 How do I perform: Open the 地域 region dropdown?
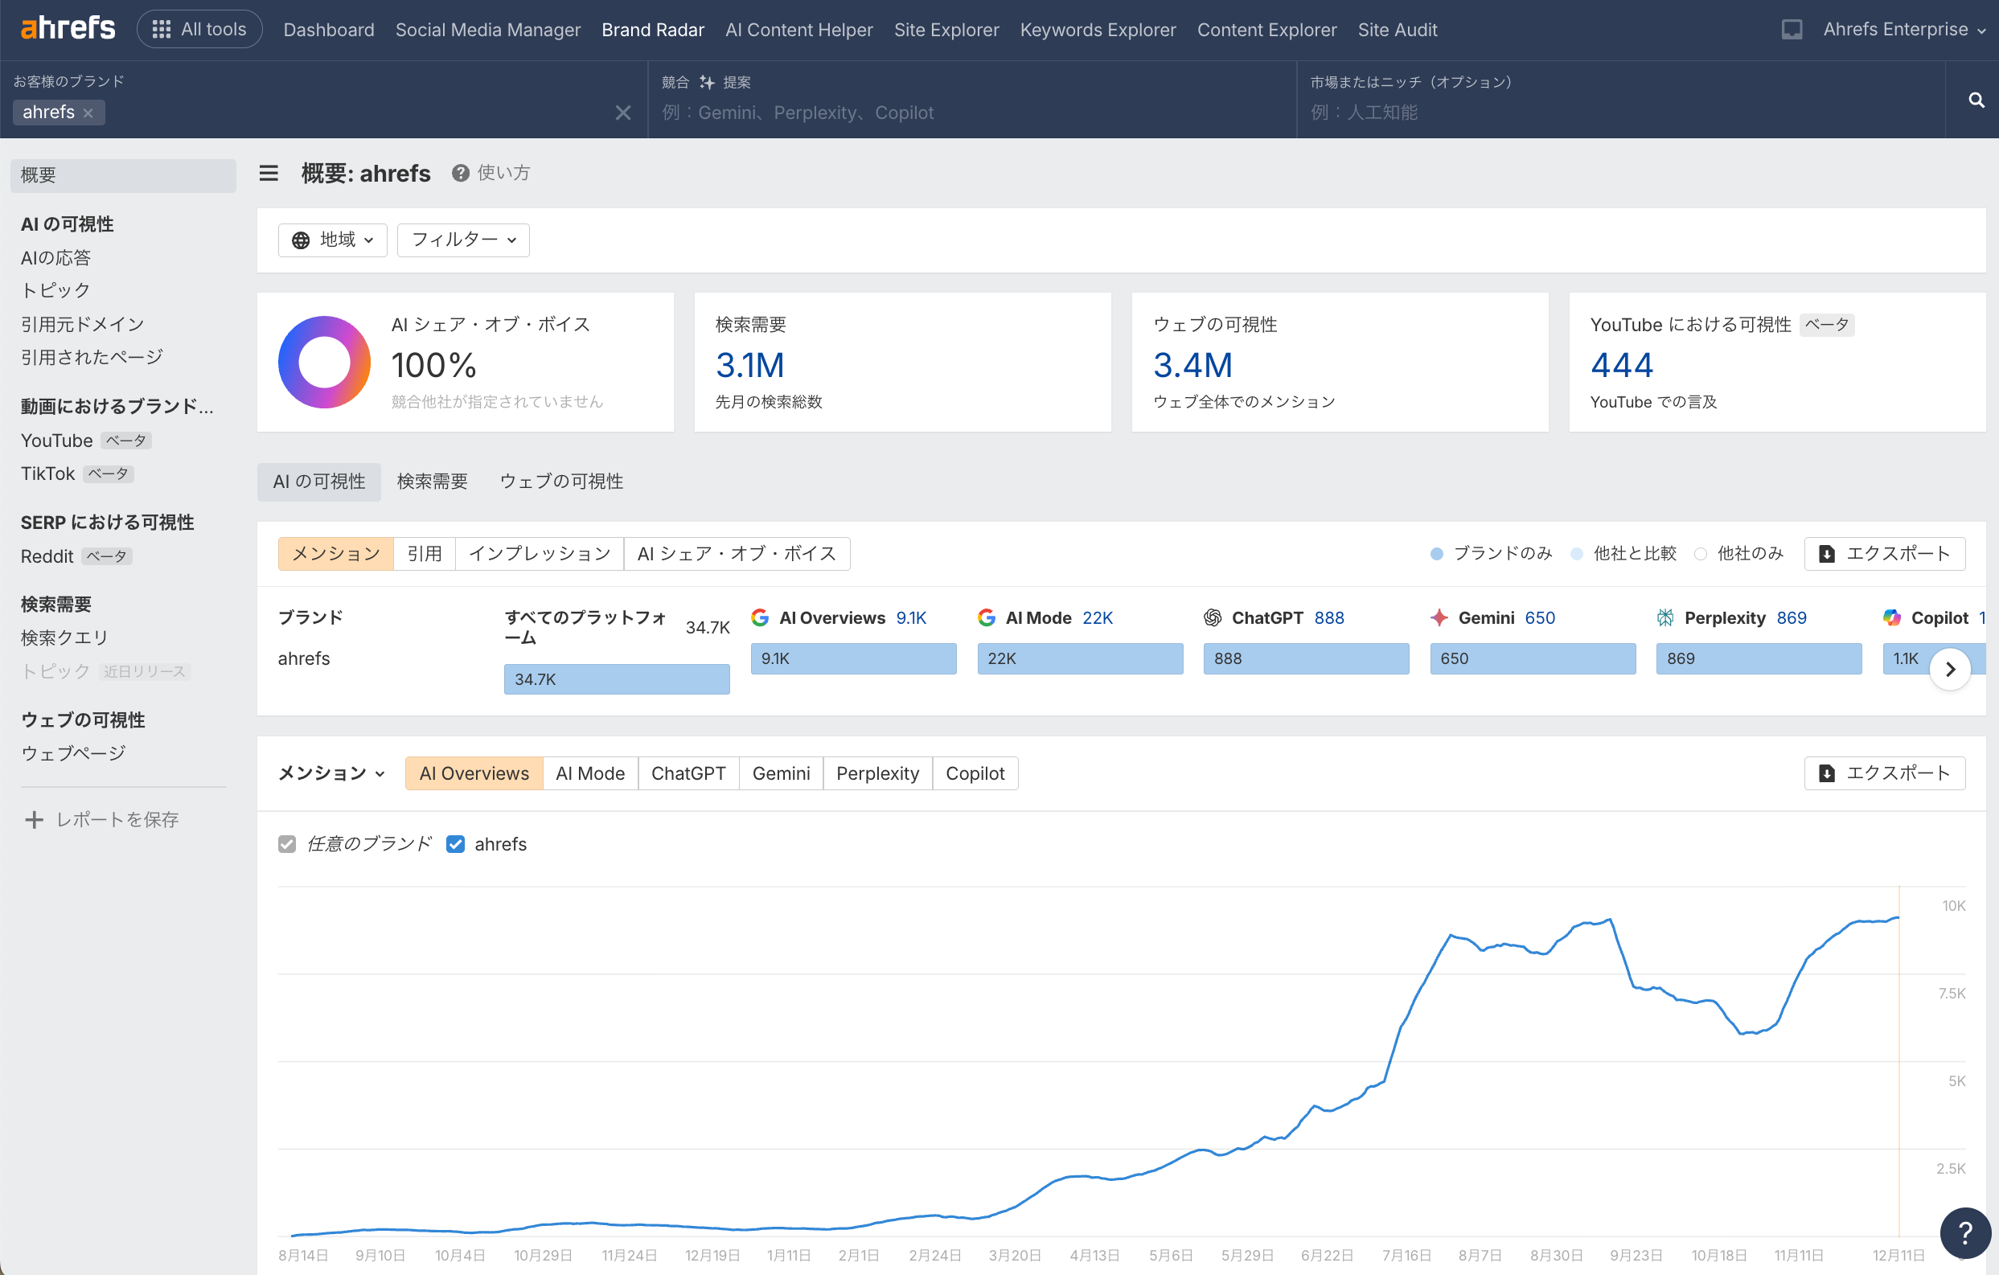click(x=333, y=240)
